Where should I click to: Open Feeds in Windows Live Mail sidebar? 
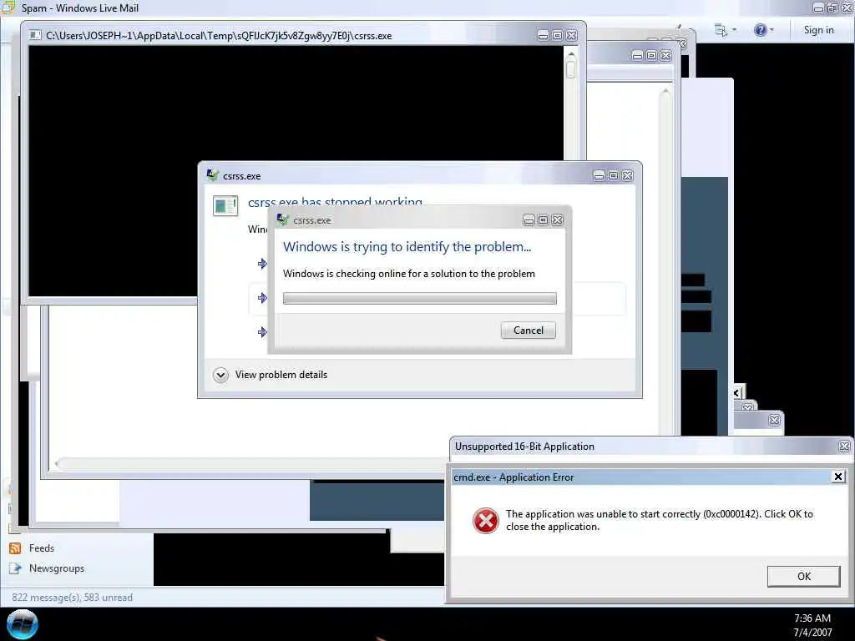42,548
